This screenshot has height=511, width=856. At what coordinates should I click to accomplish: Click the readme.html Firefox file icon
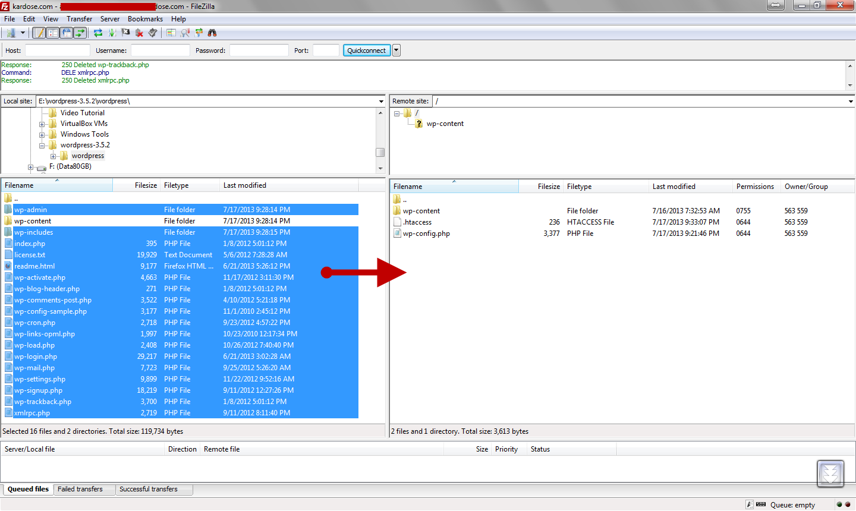tap(8, 266)
